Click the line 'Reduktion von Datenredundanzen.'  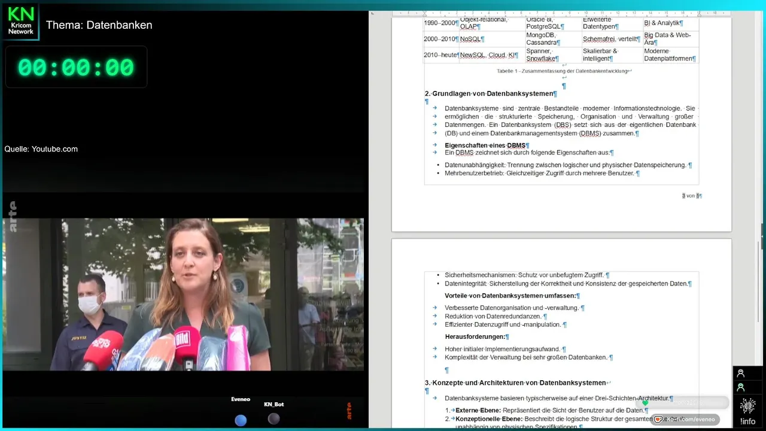pyautogui.click(x=496, y=317)
